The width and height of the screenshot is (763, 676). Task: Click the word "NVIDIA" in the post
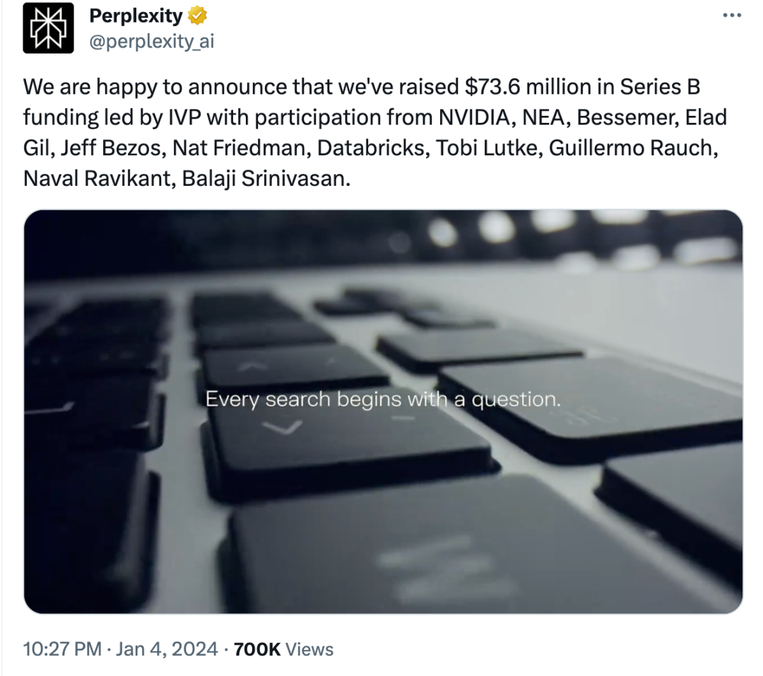point(479,117)
